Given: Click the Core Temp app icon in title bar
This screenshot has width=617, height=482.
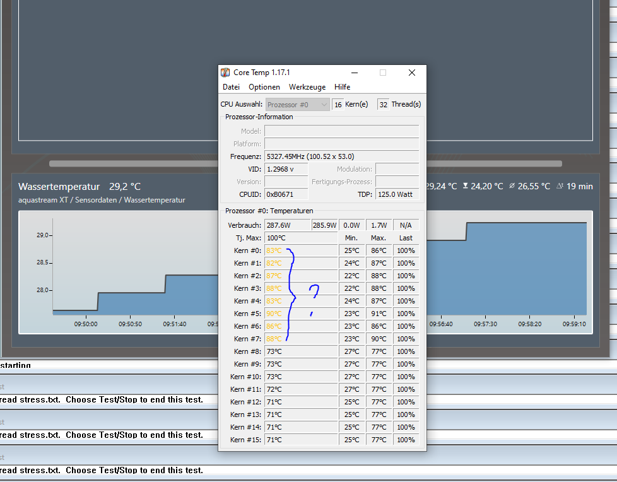Looking at the screenshot, I should pyautogui.click(x=225, y=73).
